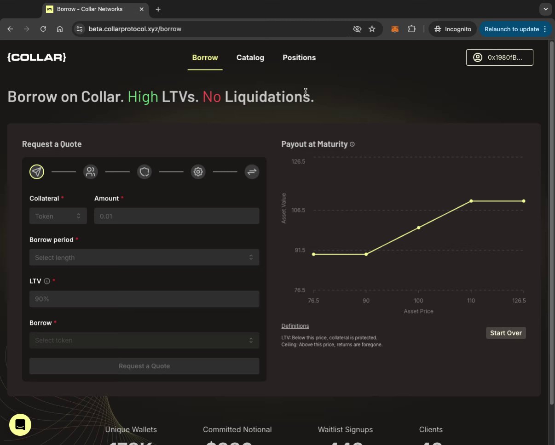Open the 0x1980fB wallet button

500,57
